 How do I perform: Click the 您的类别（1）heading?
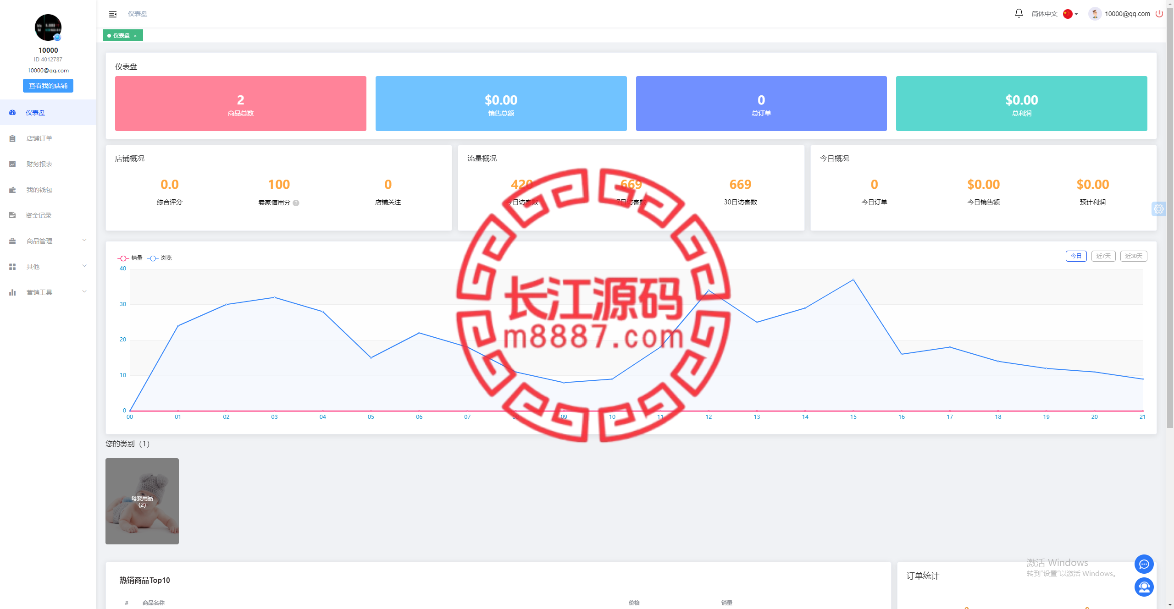click(x=127, y=444)
